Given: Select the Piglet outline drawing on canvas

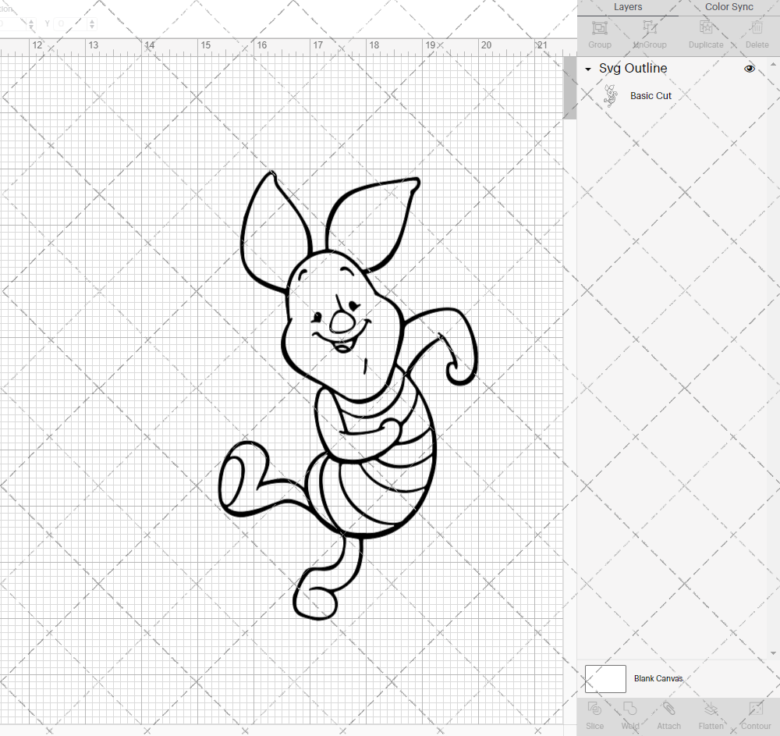Looking at the screenshot, I should tap(348, 395).
